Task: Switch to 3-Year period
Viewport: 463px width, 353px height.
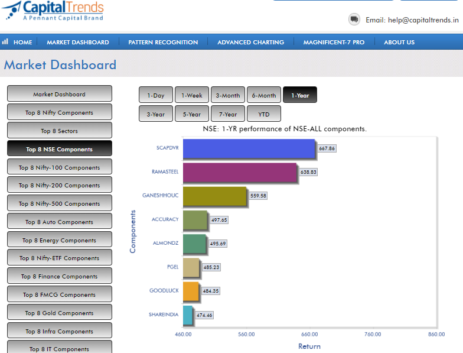Action: point(156,114)
